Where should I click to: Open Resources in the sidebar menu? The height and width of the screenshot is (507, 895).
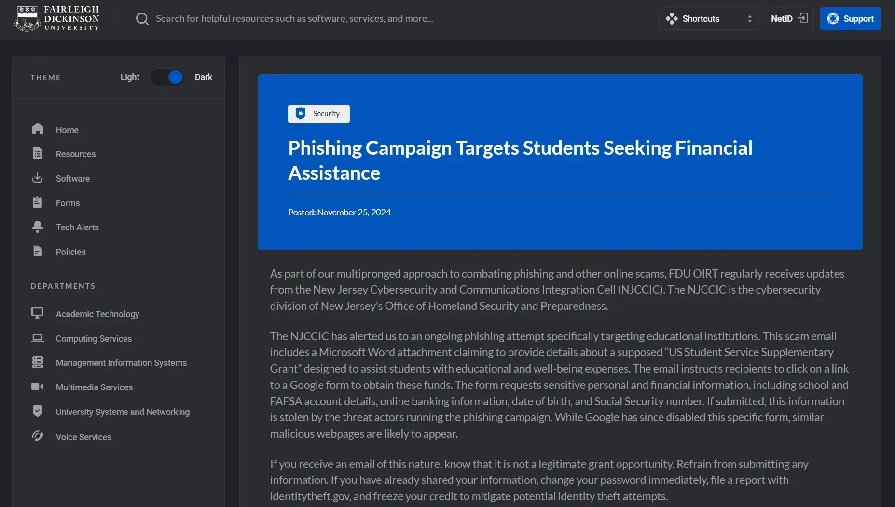76,154
